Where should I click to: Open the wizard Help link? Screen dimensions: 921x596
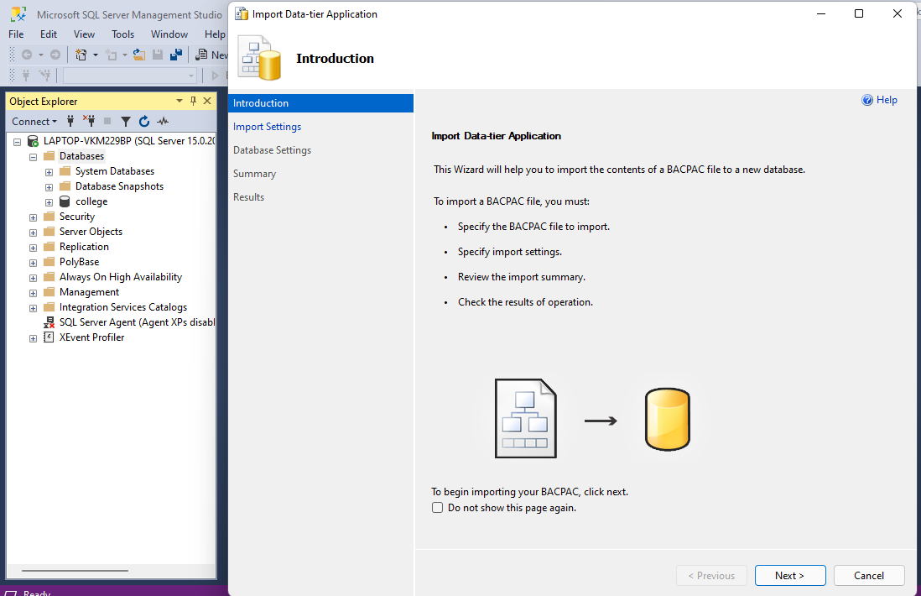(879, 99)
